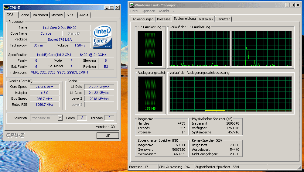
Task: Open the Memory tab in CPU-Z
Action: pos(57,15)
